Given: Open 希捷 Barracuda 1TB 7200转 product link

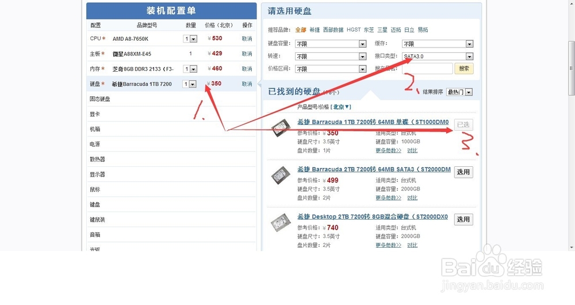Looking at the screenshot, I should click(x=373, y=122).
